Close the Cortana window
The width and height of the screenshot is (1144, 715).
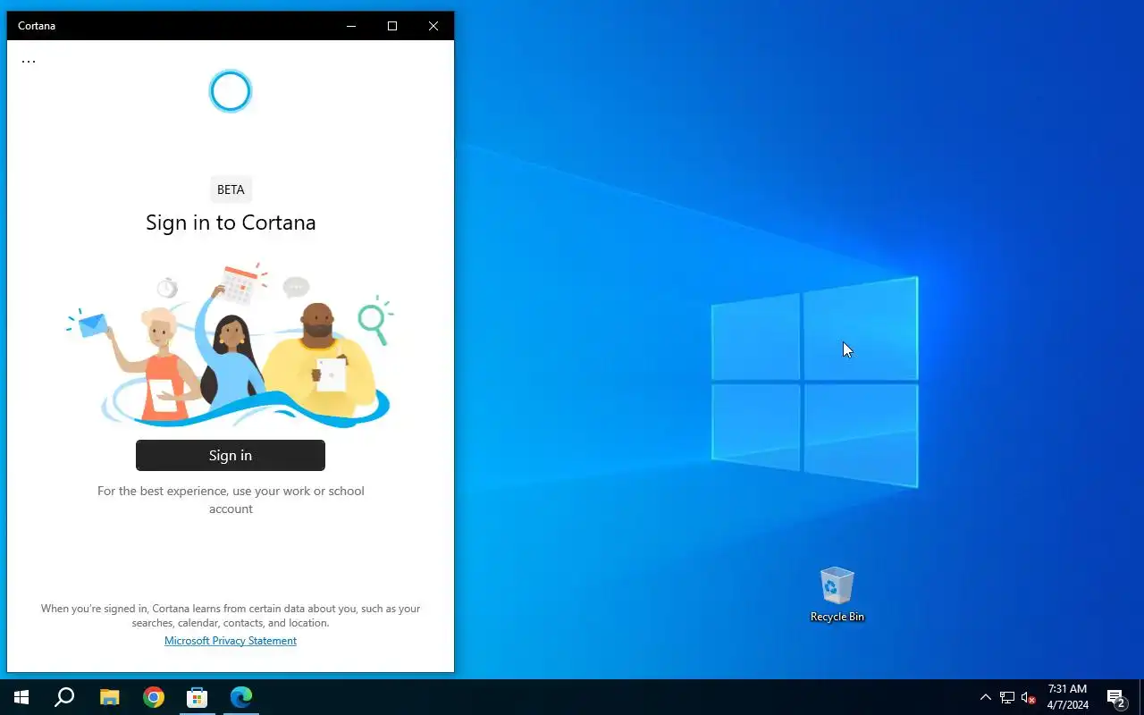click(433, 26)
